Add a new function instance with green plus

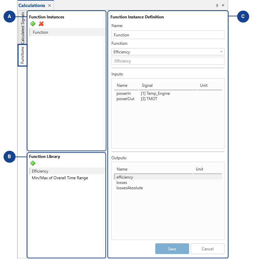click(x=33, y=24)
